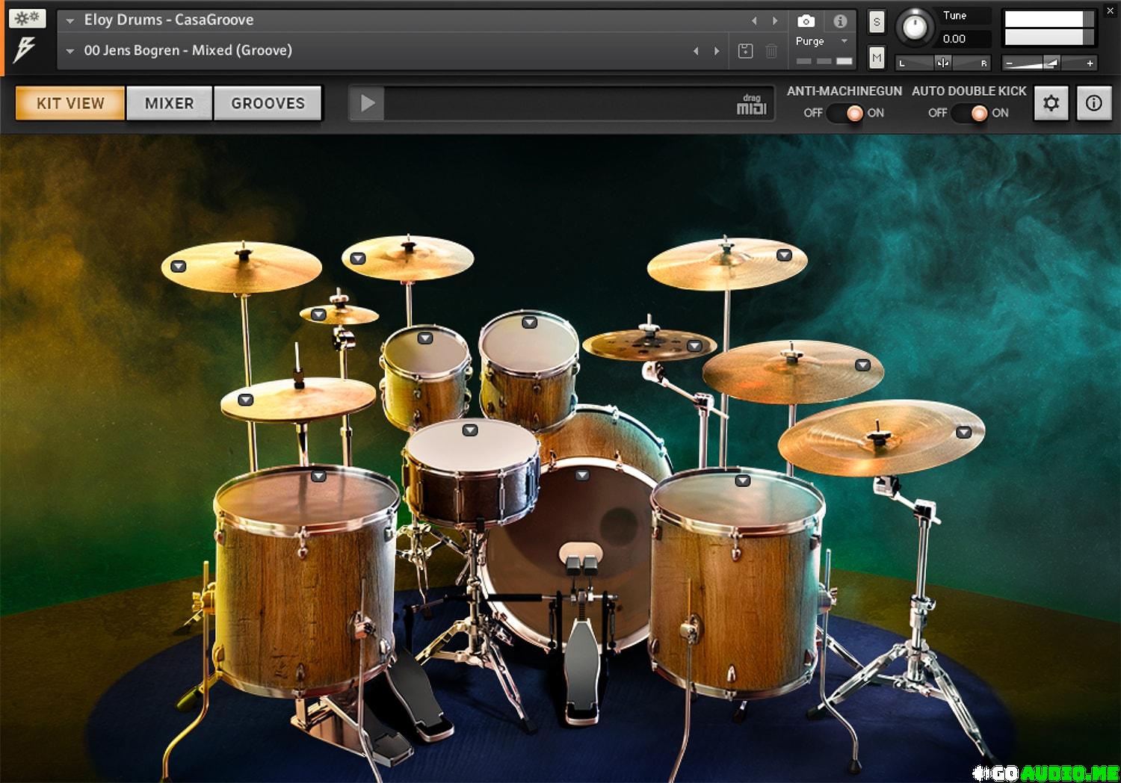Viewport: 1121px width, 783px height.
Task: Click the lightning bolt library logo
Action: click(25, 51)
